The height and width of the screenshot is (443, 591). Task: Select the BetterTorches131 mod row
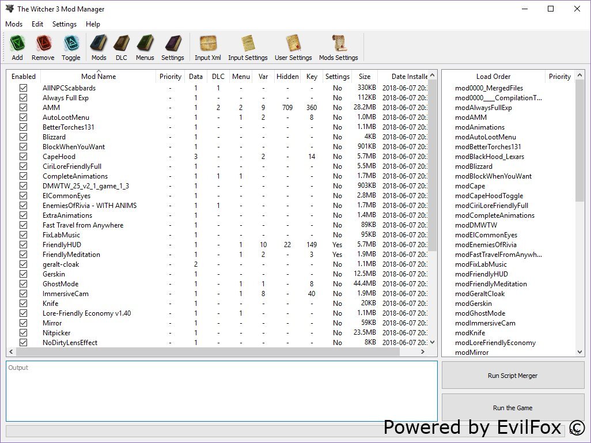[x=217, y=127]
